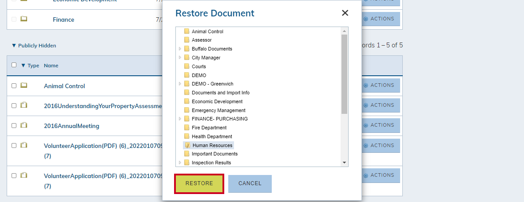
Task: Open Actions menu for 2016AnnualMeeting row
Action: [381, 125]
